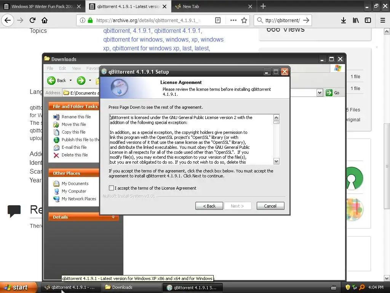
Task: Click the browser search field
Action: (282, 20)
